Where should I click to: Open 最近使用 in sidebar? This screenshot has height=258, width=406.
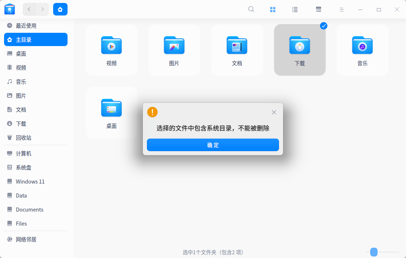36,25
